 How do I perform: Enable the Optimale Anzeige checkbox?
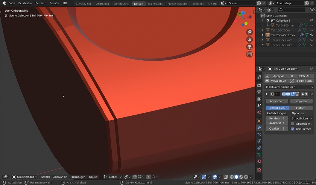tap(293, 124)
